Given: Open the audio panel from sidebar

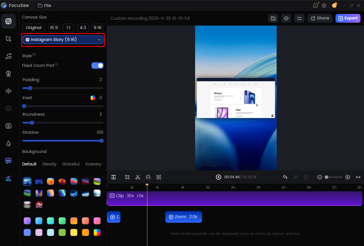Looking at the screenshot, I should coord(8,91).
